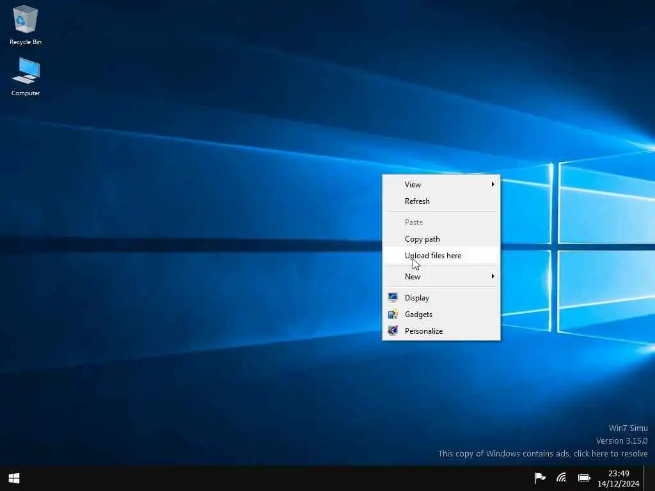
Task: Click Show Desktop strip at taskbar end
Action: (x=649, y=478)
